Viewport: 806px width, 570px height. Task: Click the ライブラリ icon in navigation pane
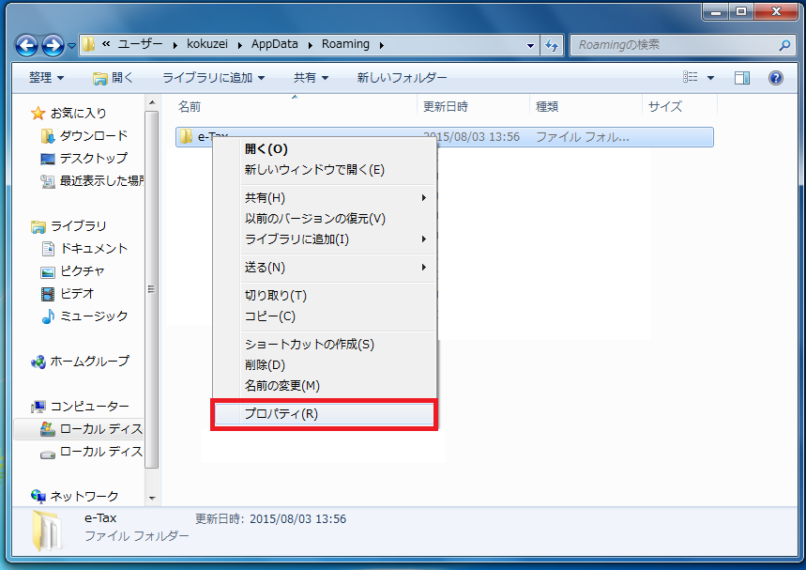38,226
